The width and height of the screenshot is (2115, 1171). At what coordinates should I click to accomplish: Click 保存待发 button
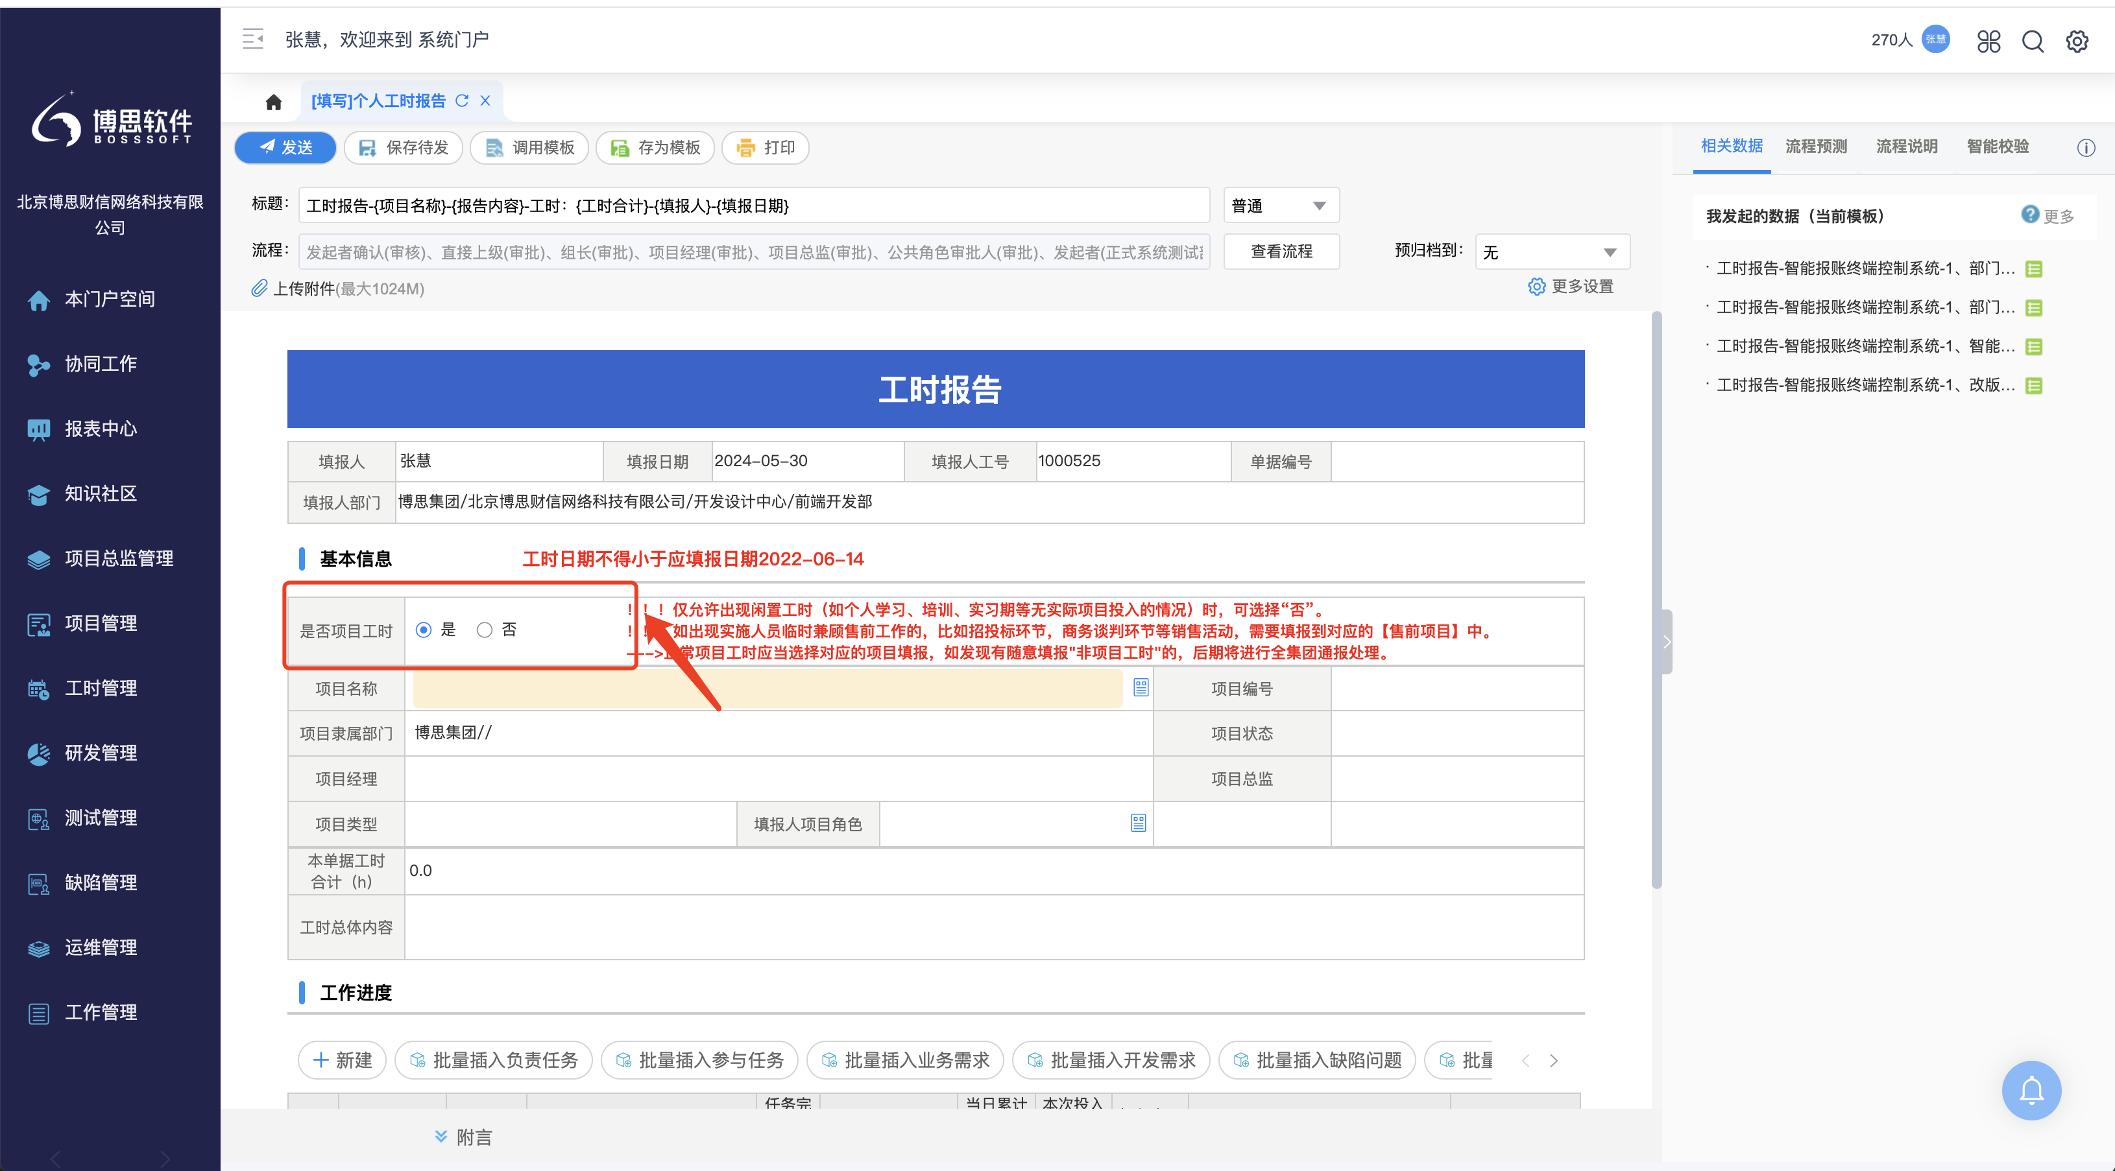click(403, 148)
